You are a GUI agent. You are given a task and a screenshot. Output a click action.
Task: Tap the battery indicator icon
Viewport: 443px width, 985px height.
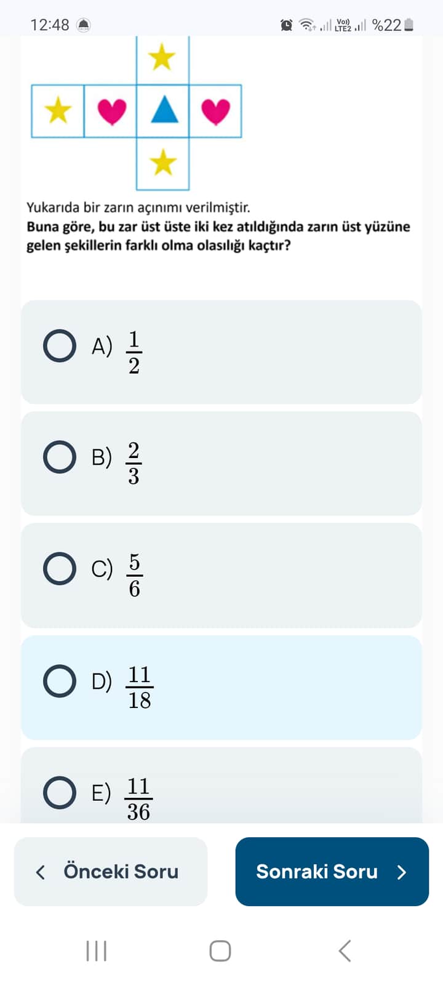[x=409, y=25]
